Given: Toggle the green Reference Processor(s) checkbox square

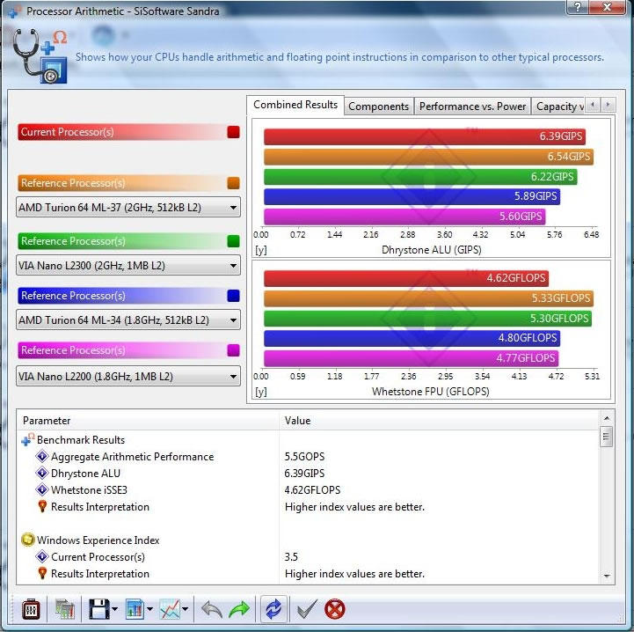Looking at the screenshot, I should pos(233,241).
